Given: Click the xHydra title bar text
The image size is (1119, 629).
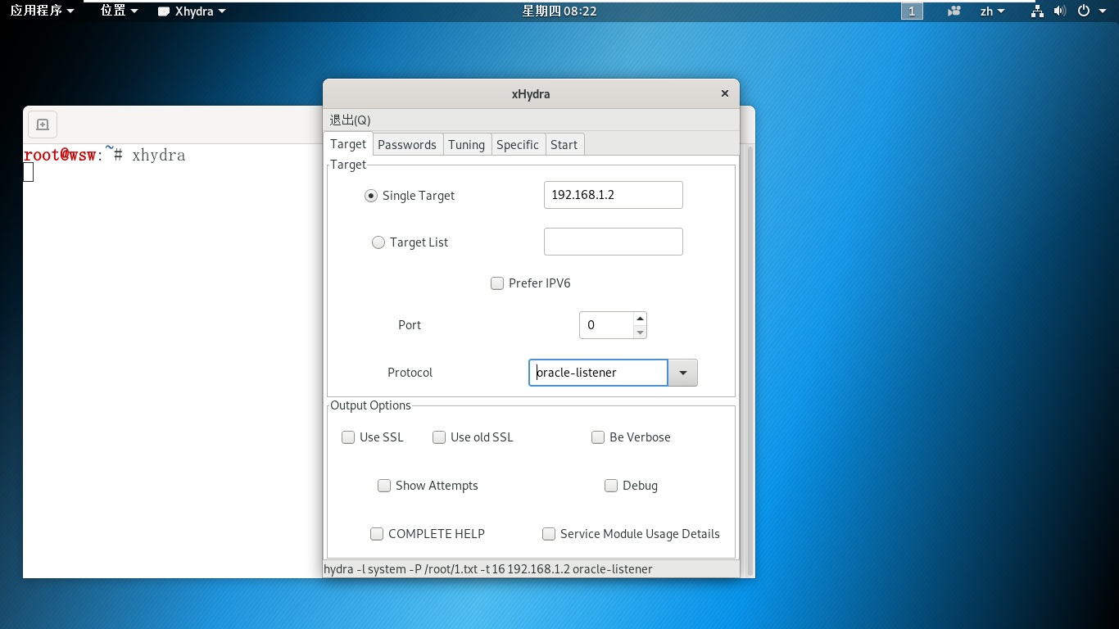Looking at the screenshot, I should (531, 94).
